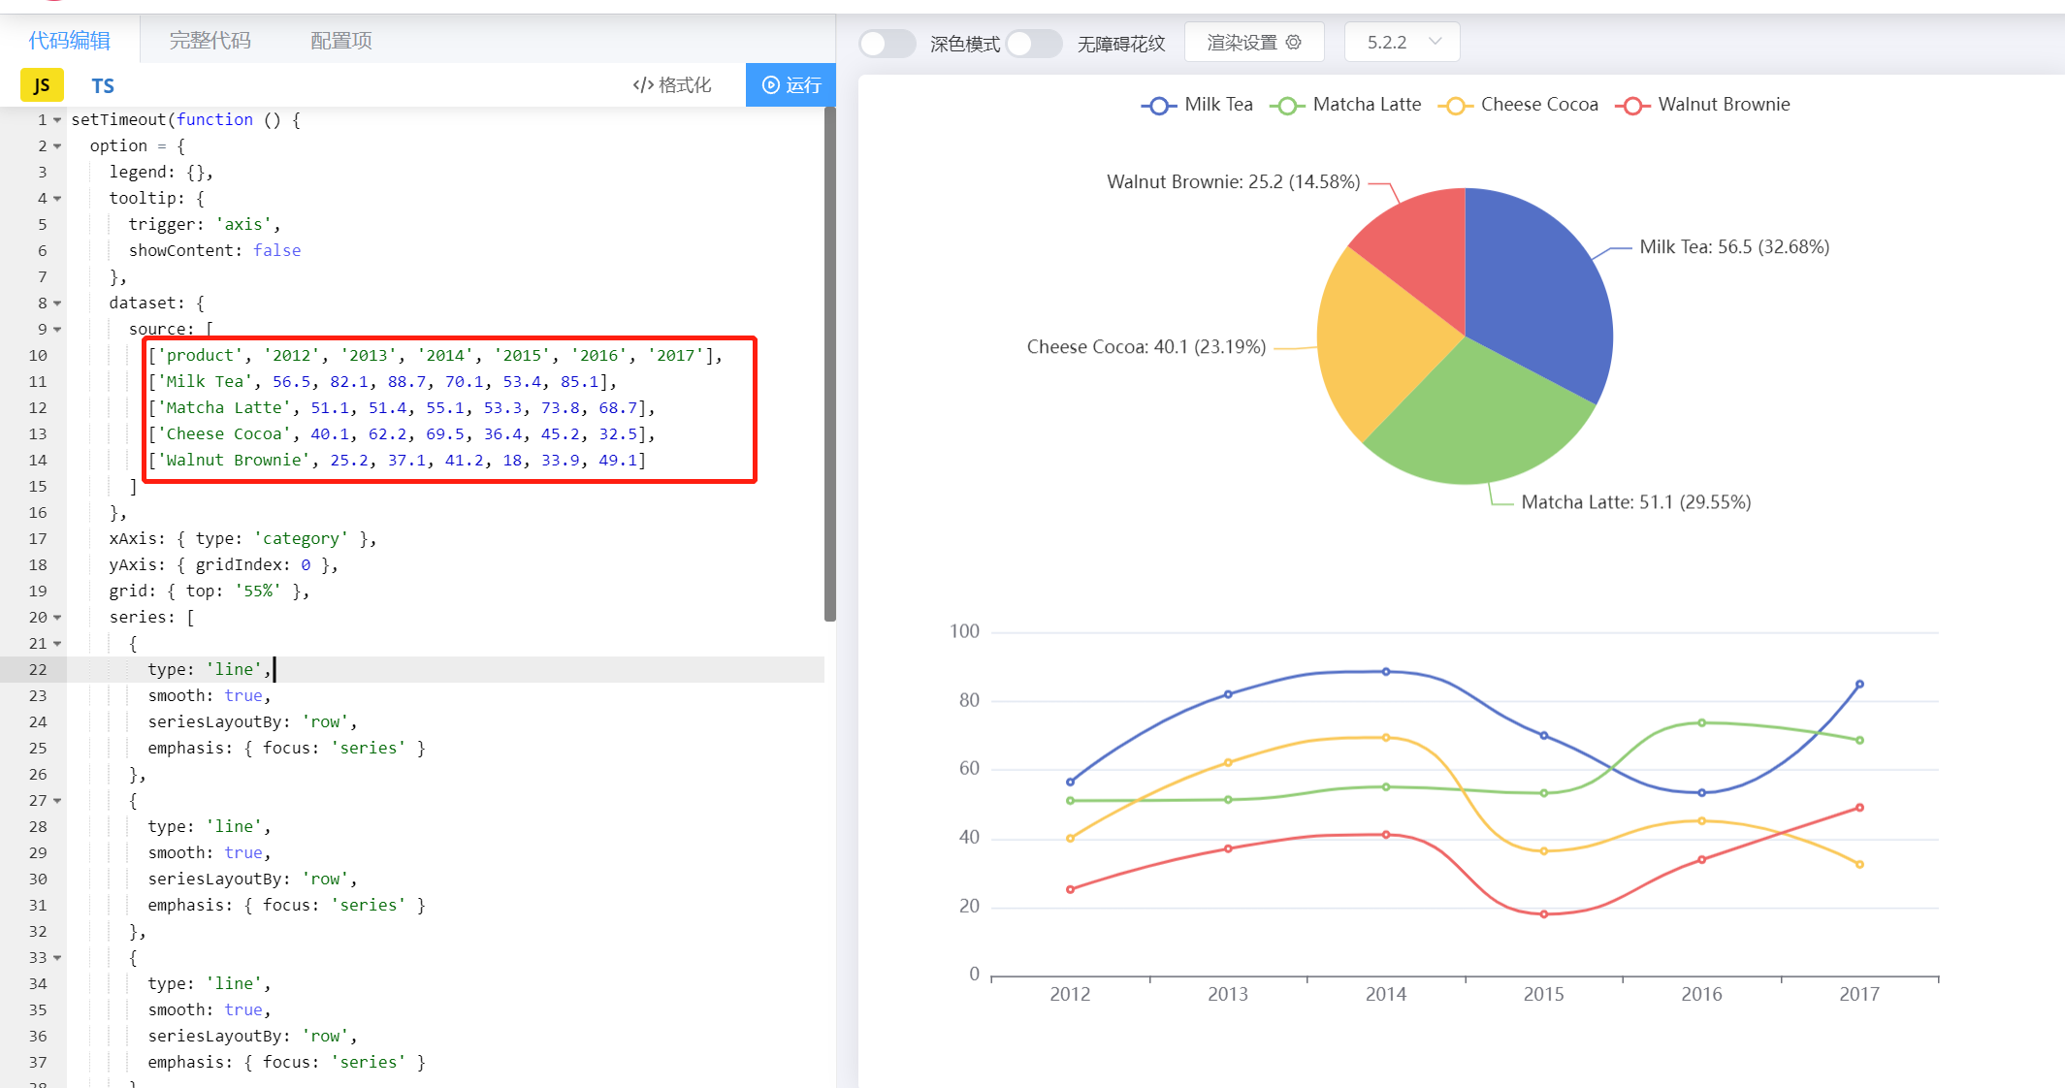Collapse code fold arrow at line 8
The image size is (2065, 1088).
pos(57,304)
